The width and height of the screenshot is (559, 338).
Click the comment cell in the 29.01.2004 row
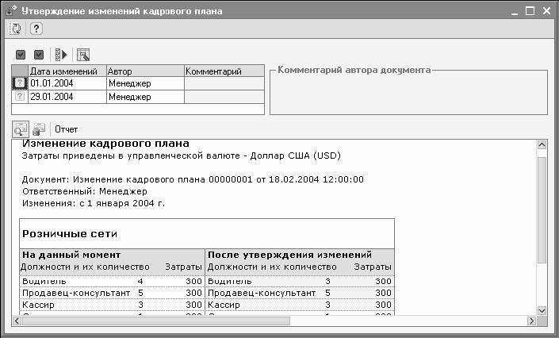224,97
